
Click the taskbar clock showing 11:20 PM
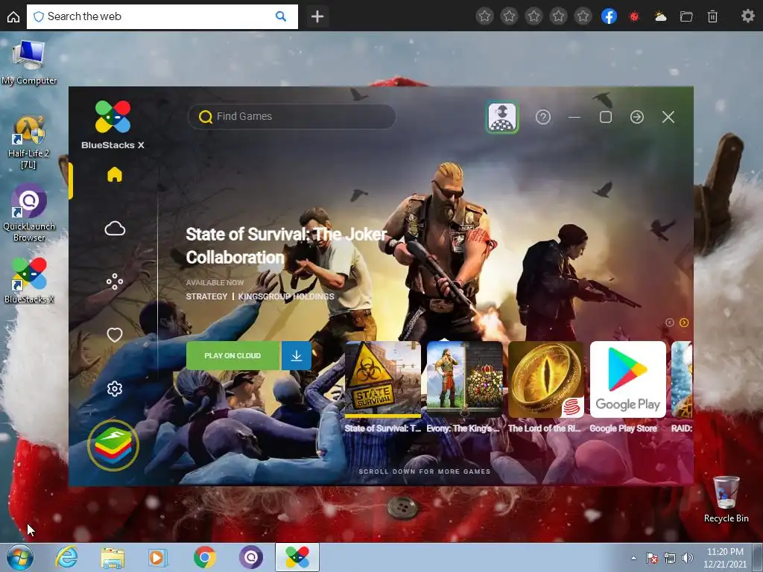click(725, 558)
